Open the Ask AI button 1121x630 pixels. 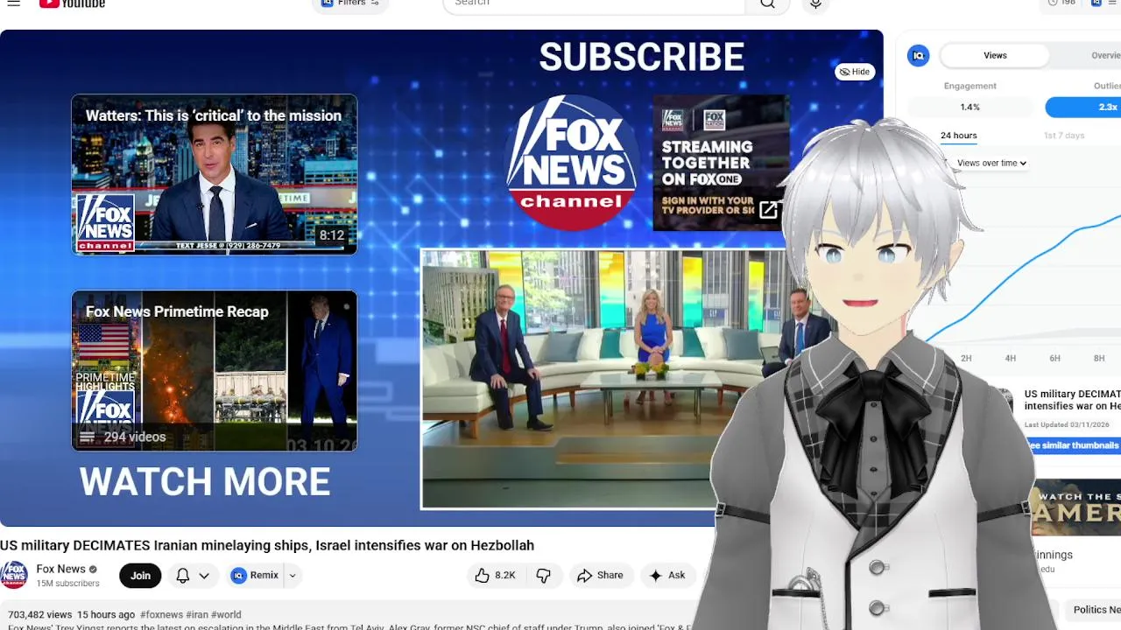point(666,575)
